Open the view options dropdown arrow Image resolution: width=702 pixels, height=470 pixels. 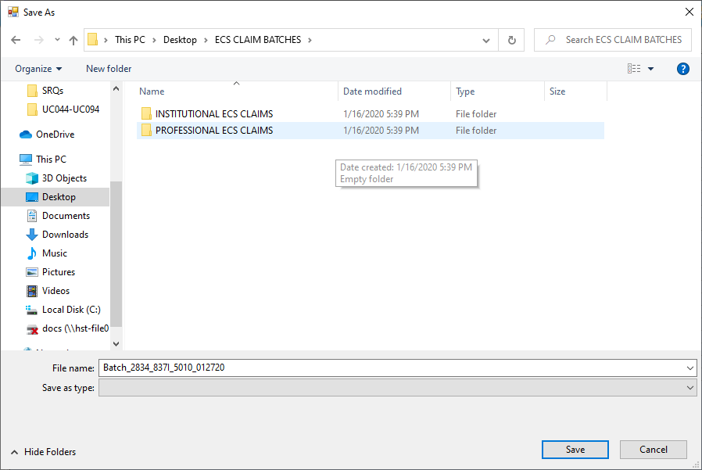pyautogui.click(x=650, y=69)
